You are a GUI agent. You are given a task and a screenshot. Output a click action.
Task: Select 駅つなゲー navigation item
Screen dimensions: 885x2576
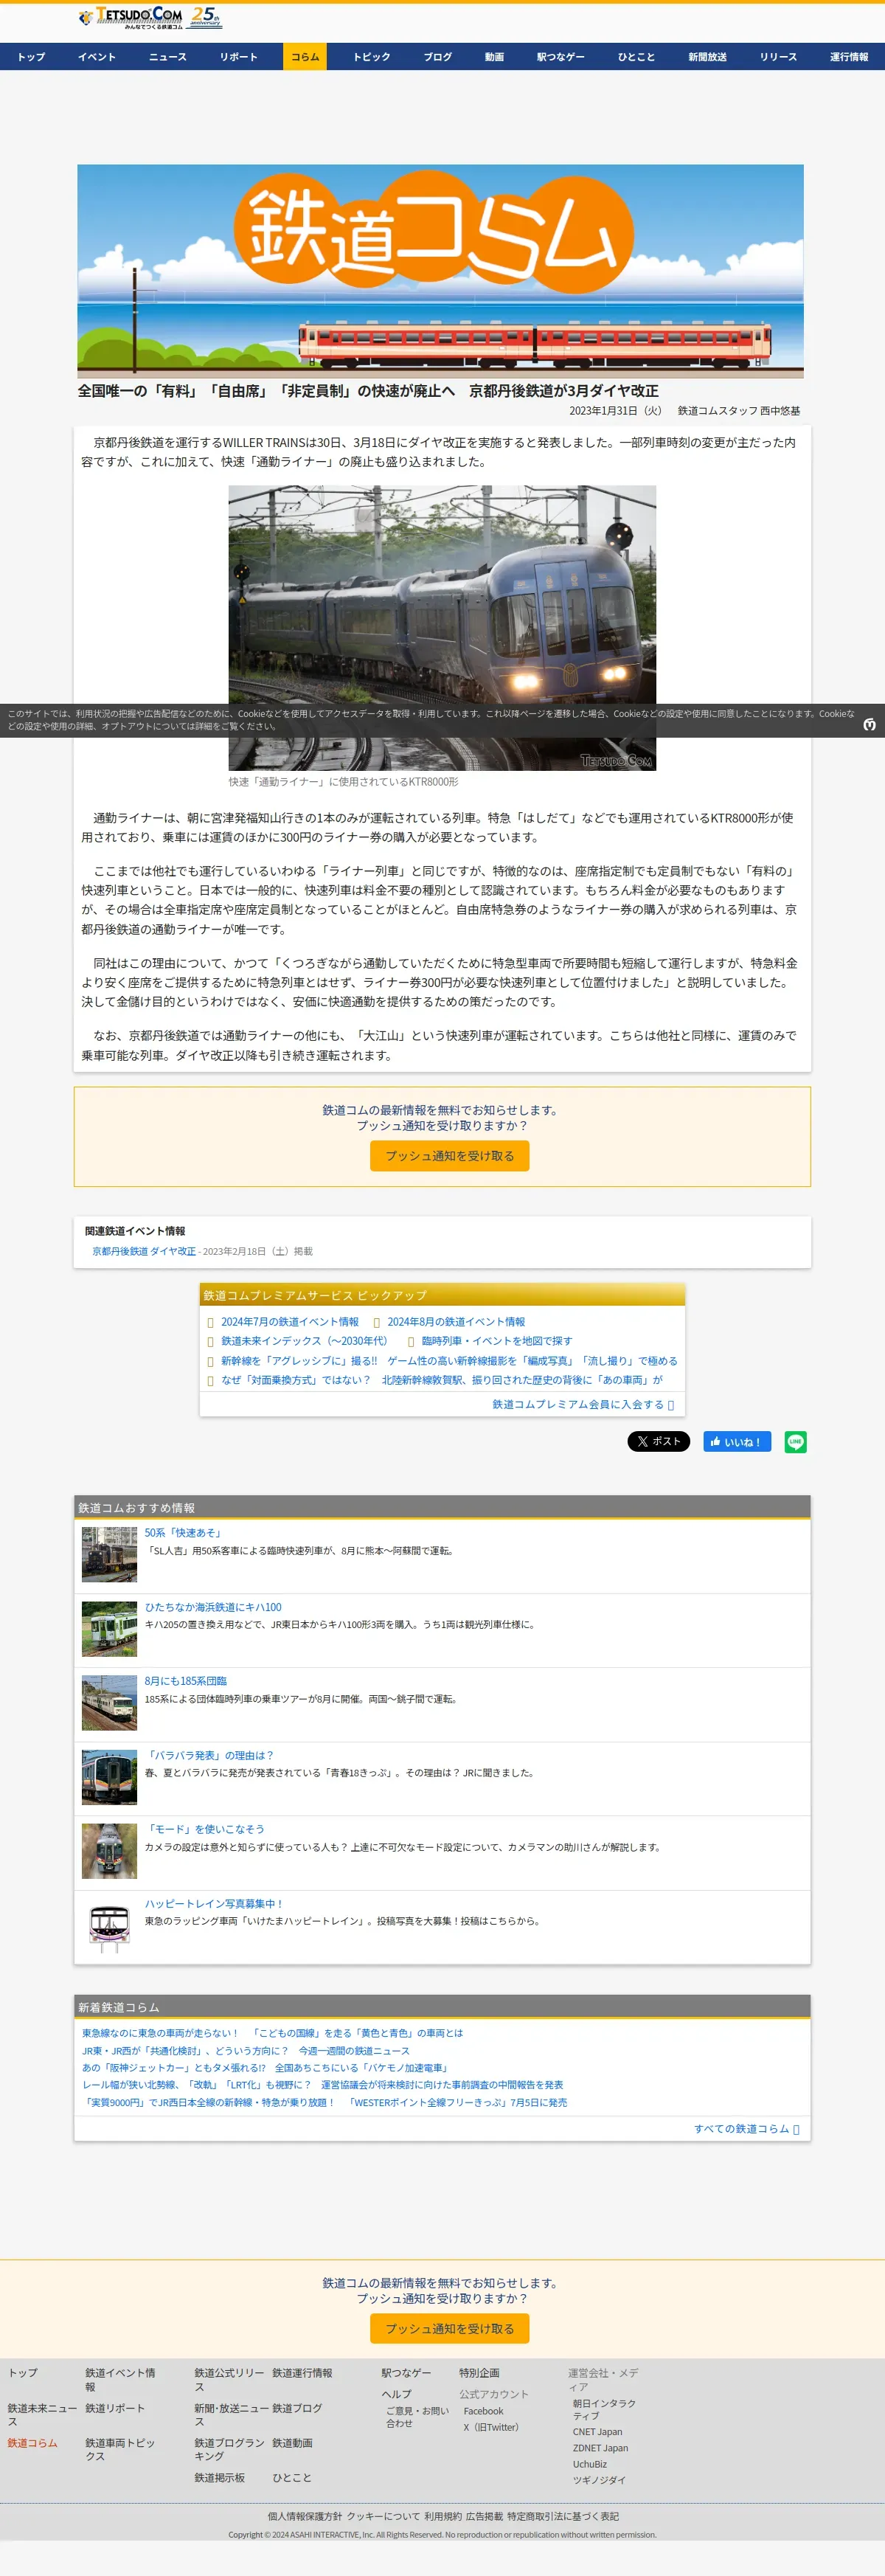click(x=560, y=57)
